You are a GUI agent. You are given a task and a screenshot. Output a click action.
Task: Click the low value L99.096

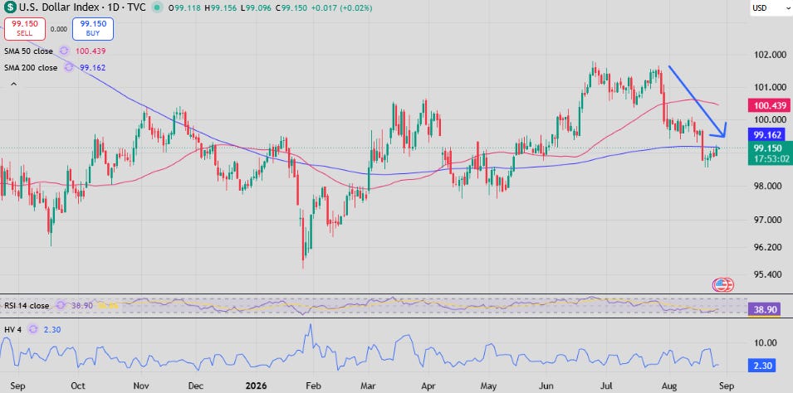(x=258, y=8)
